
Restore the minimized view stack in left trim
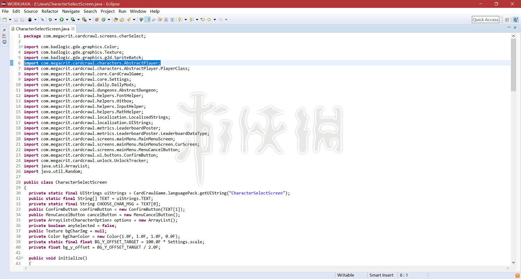click(x=4, y=30)
